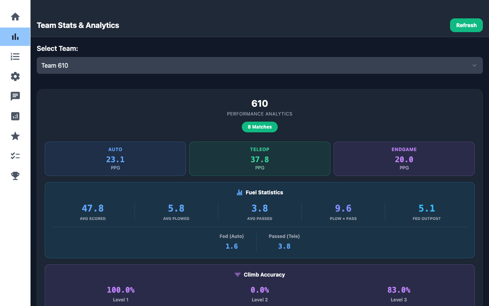Open the Team 610 selection dropdown
Viewport: 489px width, 306px height.
click(x=260, y=65)
